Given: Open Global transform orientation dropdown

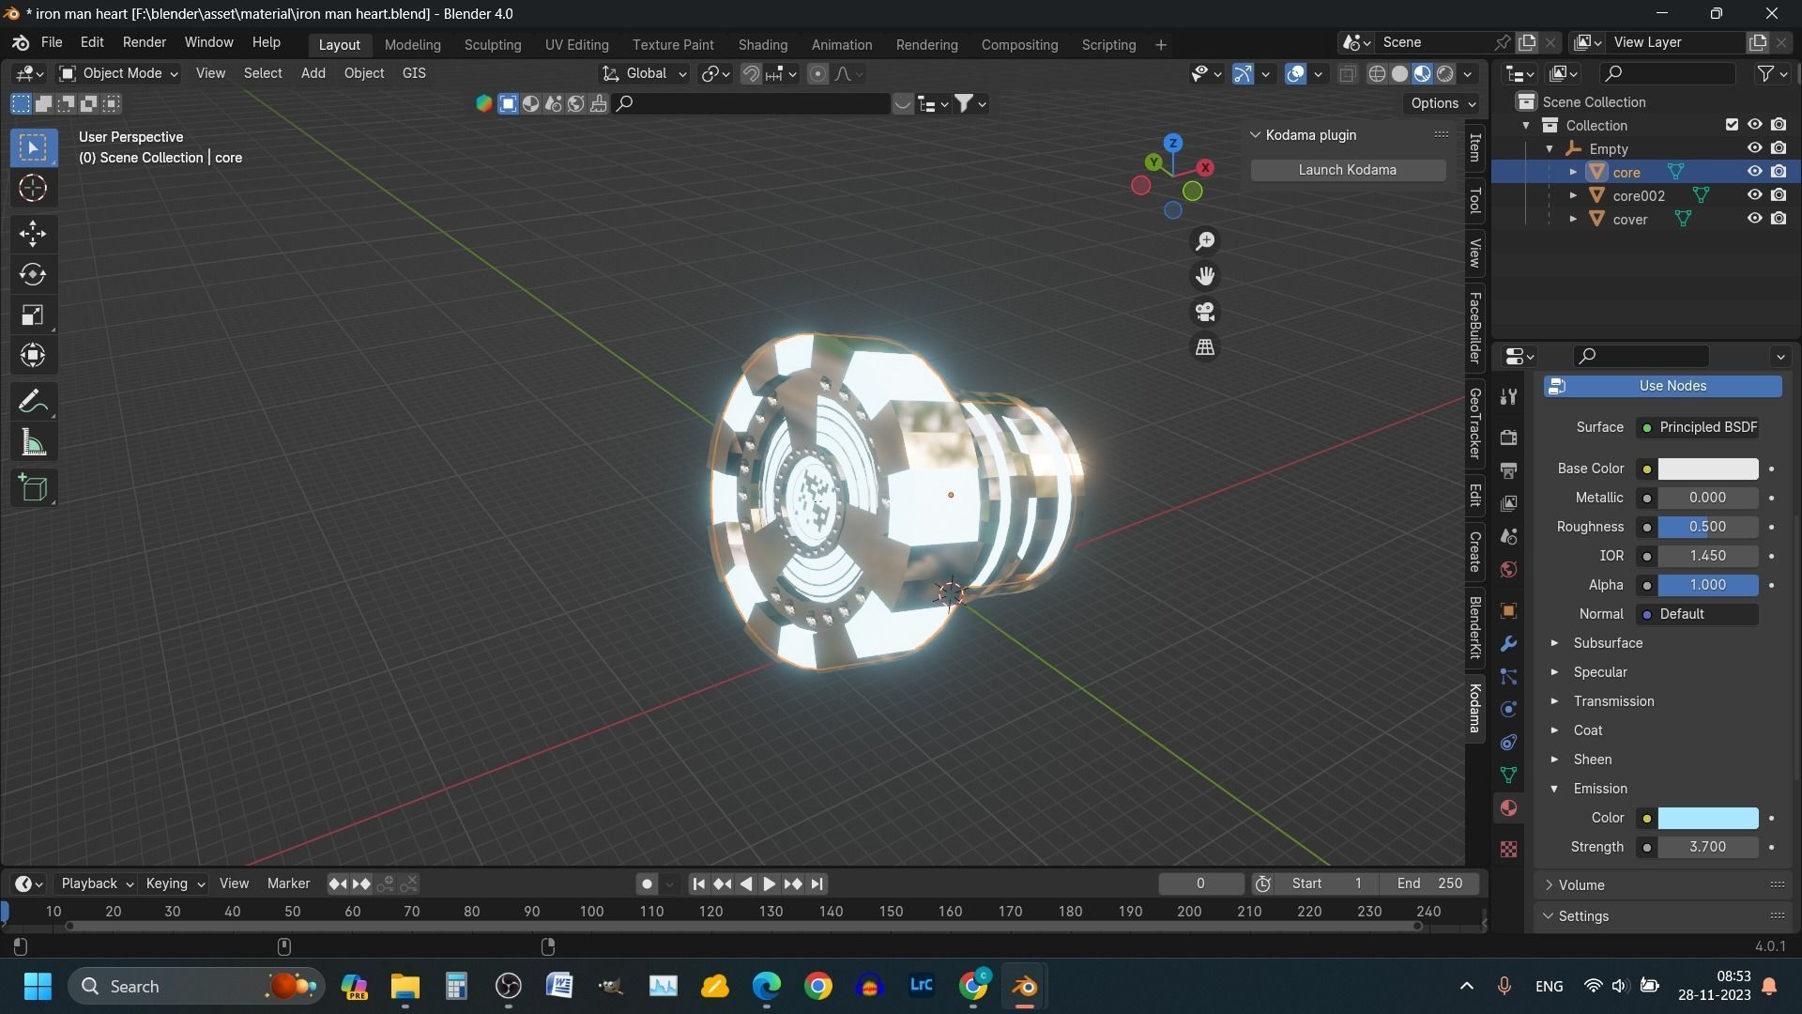Looking at the screenshot, I should [x=644, y=73].
